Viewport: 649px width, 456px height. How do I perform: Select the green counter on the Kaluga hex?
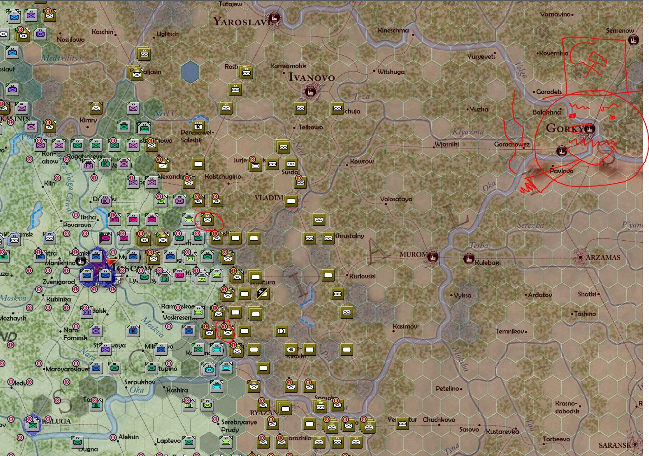click(32, 424)
